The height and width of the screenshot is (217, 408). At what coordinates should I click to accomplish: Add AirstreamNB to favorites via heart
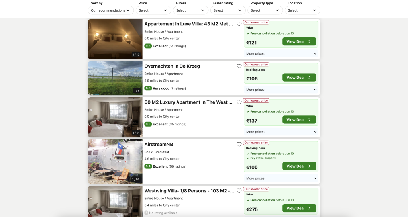pos(239,144)
